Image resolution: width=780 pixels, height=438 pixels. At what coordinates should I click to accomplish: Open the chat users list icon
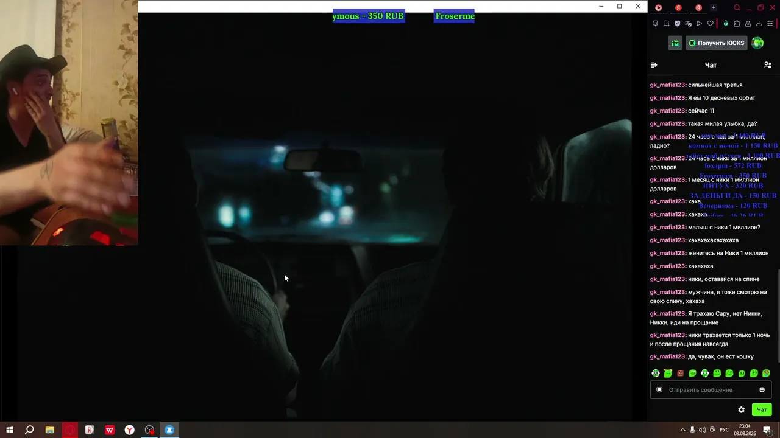[768, 65]
